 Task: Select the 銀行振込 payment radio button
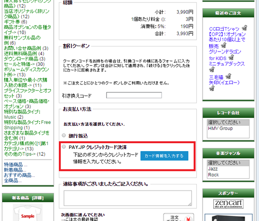pyautogui.click(x=64, y=135)
